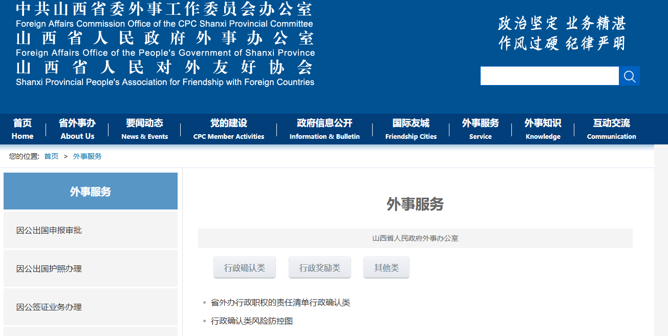Click the magnifier search icon button
This screenshot has height=336, width=668.
tap(629, 76)
